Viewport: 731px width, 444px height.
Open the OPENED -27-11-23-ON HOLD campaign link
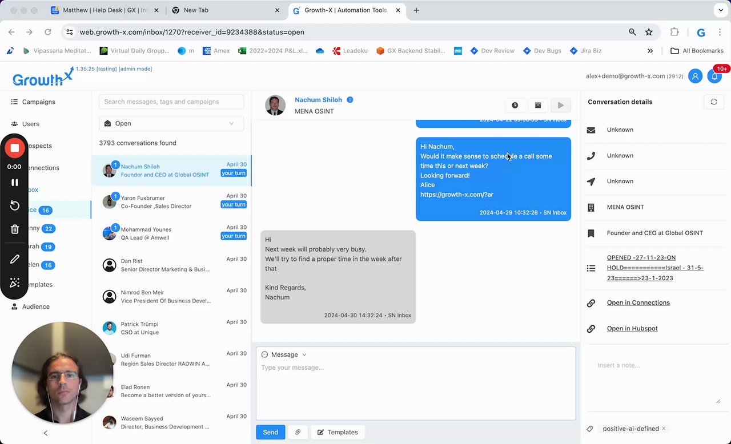tap(655, 268)
